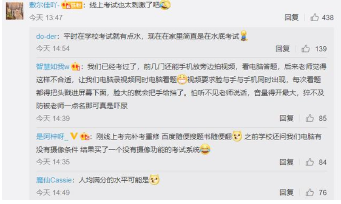Open 魔仙Cassie's profile

[54, 180]
